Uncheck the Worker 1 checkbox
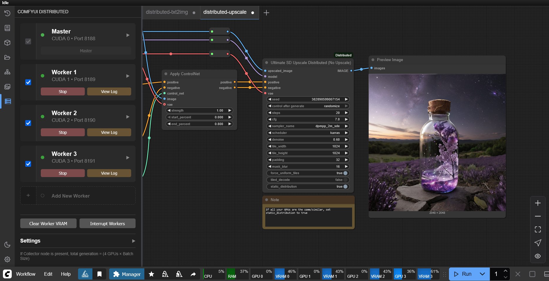Image resolution: width=549 pixels, height=281 pixels. click(28, 82)
